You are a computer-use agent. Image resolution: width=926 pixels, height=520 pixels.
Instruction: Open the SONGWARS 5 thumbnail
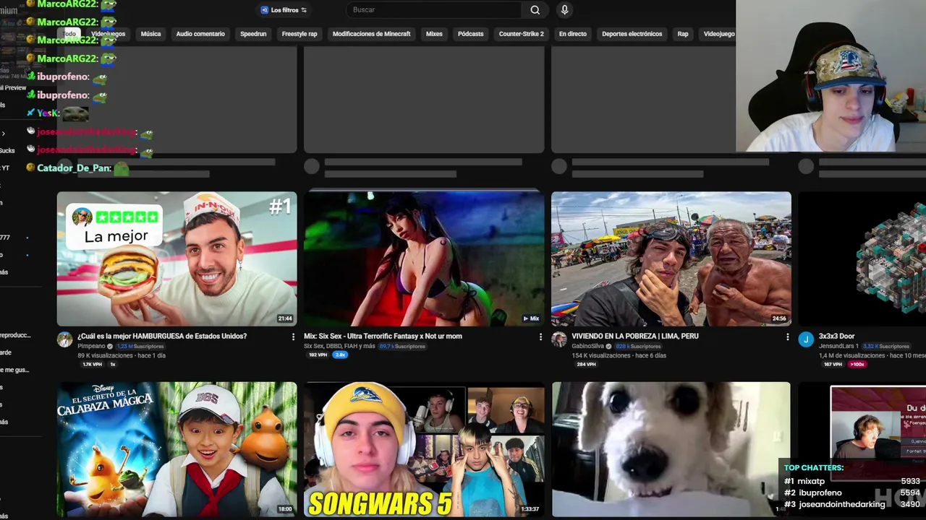424,449
